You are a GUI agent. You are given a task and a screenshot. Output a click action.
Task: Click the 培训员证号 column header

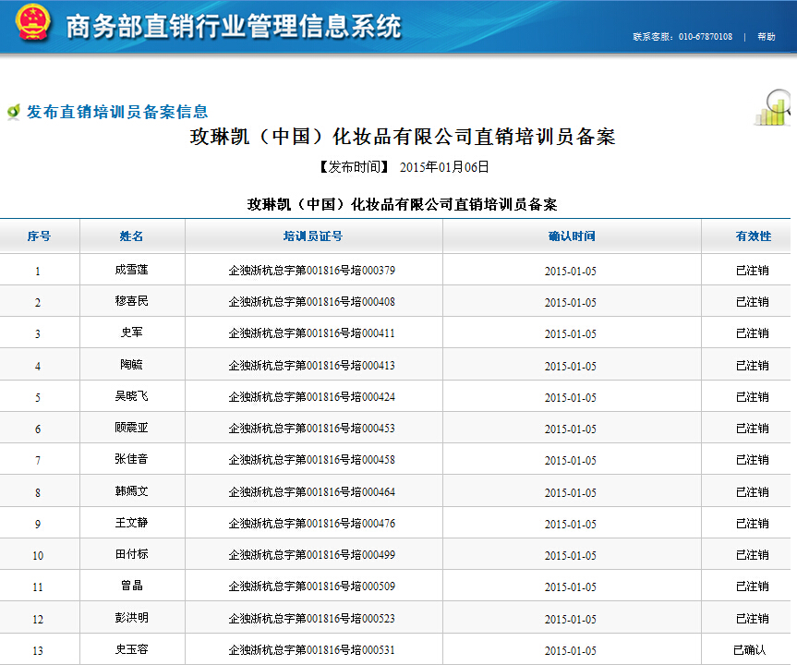click(313, 236)
